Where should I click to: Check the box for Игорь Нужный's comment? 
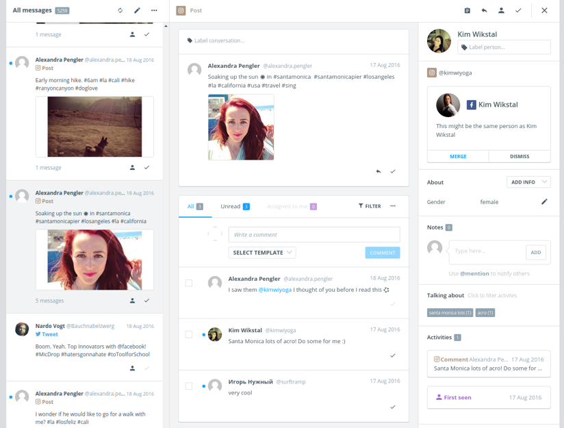click(x=188, y=386)
